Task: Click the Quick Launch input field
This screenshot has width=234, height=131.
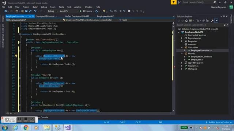Action: [197, 2]
